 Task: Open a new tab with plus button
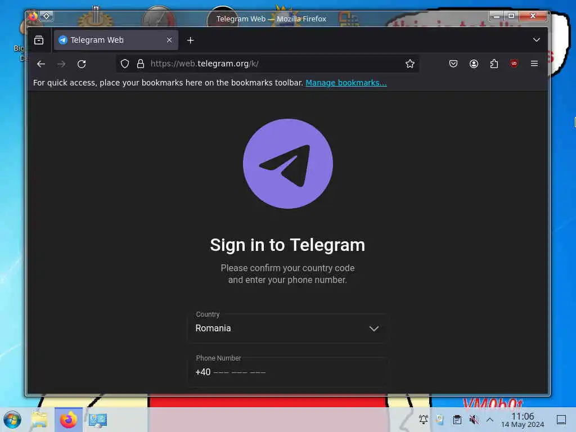(x=190, y=40)
